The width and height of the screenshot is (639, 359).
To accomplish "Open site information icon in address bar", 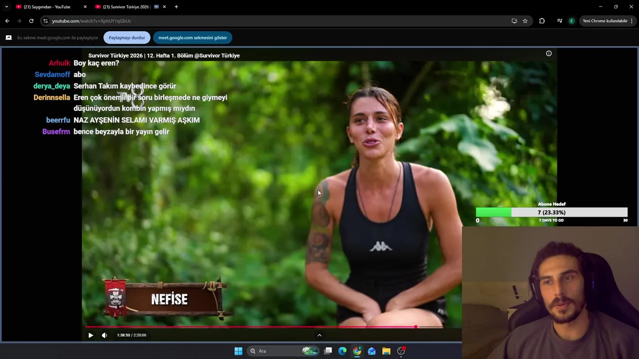I will 45,21.
